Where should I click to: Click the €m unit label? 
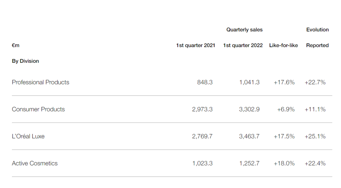pos(15,45)
